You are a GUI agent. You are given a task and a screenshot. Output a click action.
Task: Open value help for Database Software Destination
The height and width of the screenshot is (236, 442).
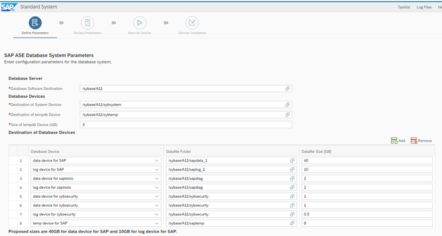pos(287,89)
